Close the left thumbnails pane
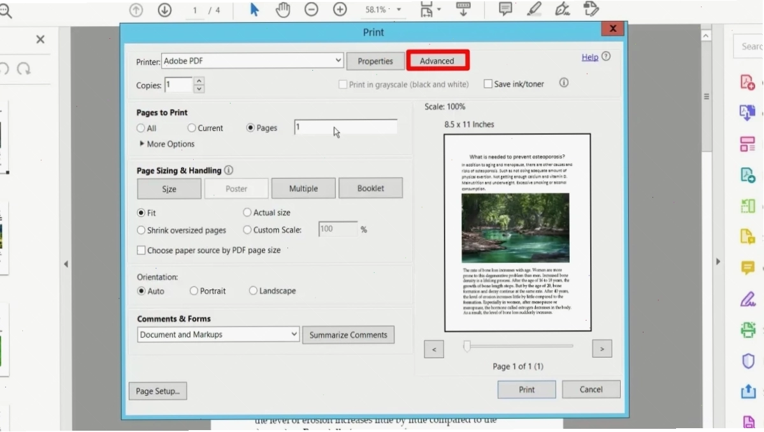 pos(40,39)
